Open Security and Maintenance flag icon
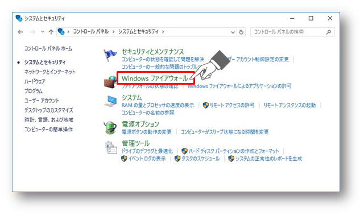Image resolution: width=364 pixels, height=216 pixels. pyautogui.click(x=110, y=56)
